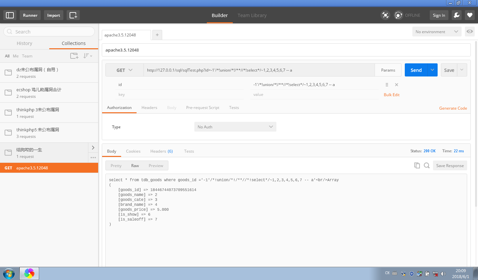478x280 pixels.
Task: Click the Import button
Action: 54,15
